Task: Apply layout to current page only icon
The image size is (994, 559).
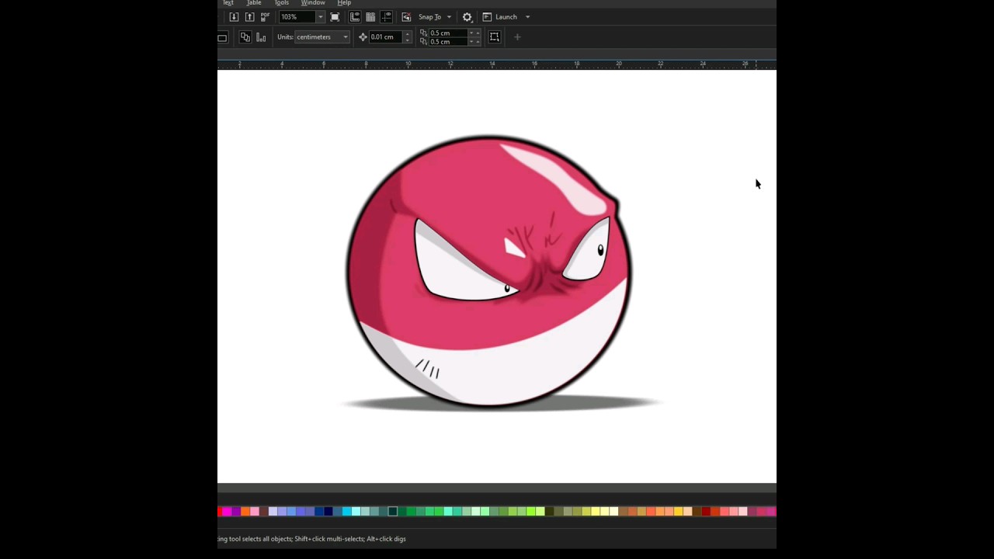Action: click(x=261, y=37)
